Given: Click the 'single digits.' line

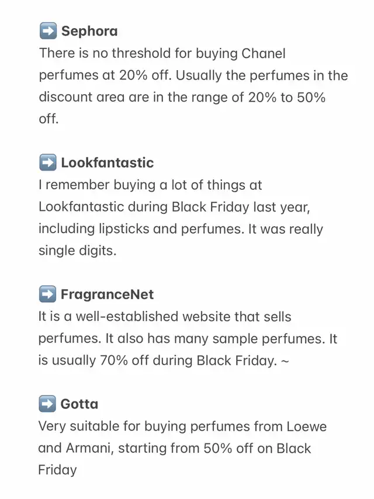Looking at the screenshot, I should [78, 251].
